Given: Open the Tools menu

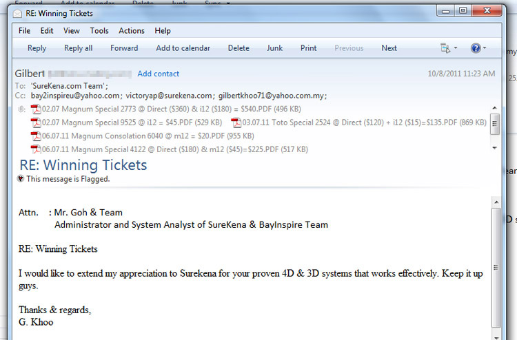Looking at the screenshot, I should pyautogui.click(x=99, y=31).
